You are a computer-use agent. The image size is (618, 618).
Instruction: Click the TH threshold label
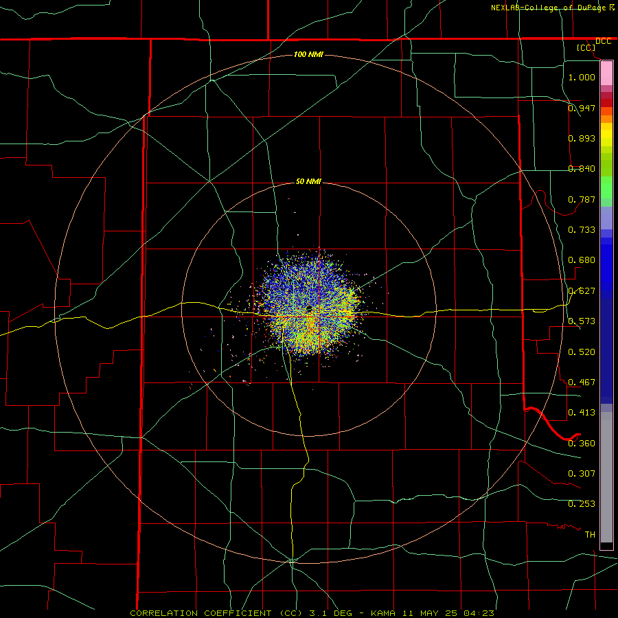(x=590, y=535)
